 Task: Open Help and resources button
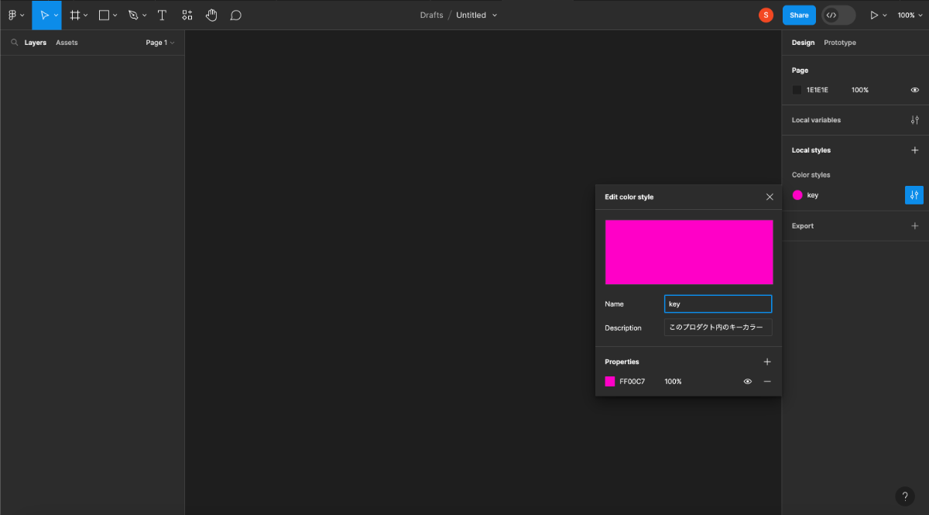pos(905,496)
